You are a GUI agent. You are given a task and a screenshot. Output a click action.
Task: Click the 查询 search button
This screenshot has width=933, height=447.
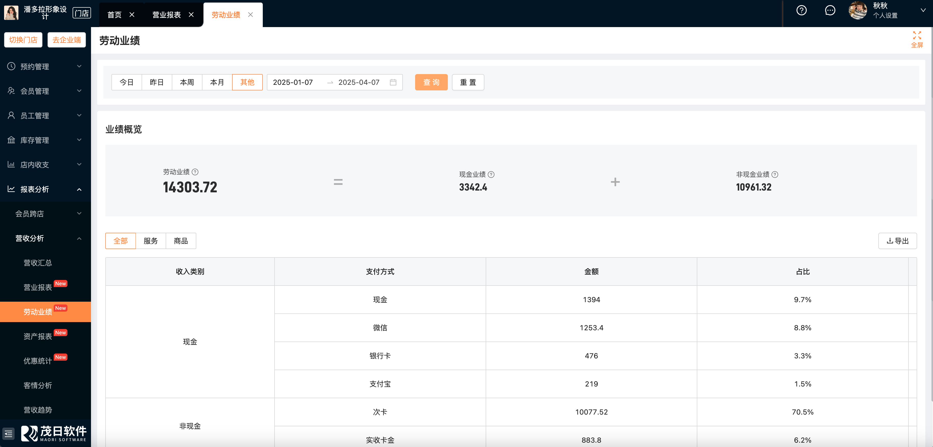pyautogui.click(x=431, y=82)
